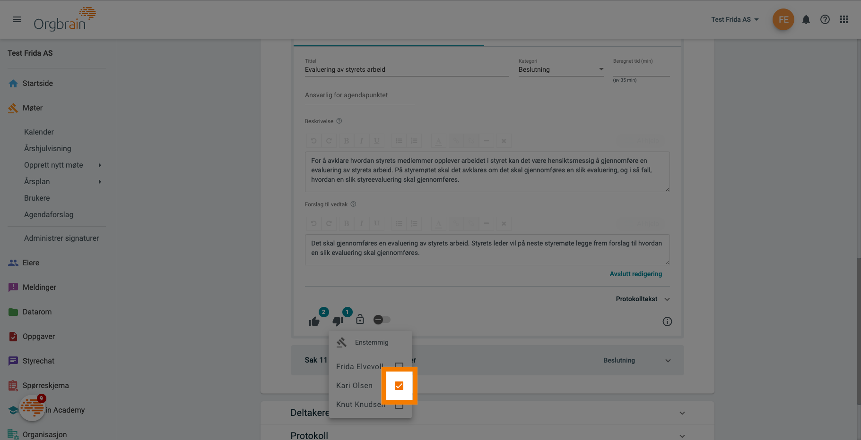
Task: Click the Orgbrain logo
Action: click(x=64, y=19)
